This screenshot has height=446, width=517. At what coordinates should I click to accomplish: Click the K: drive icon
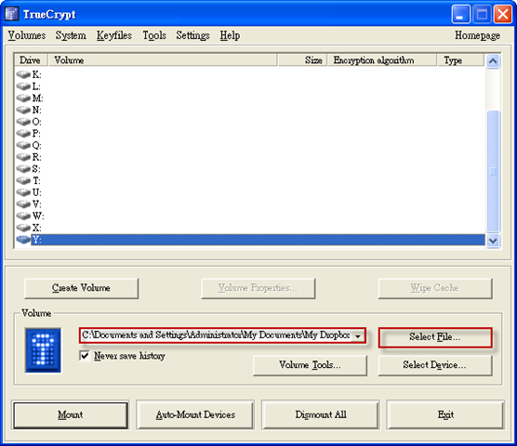coord(23,74)
